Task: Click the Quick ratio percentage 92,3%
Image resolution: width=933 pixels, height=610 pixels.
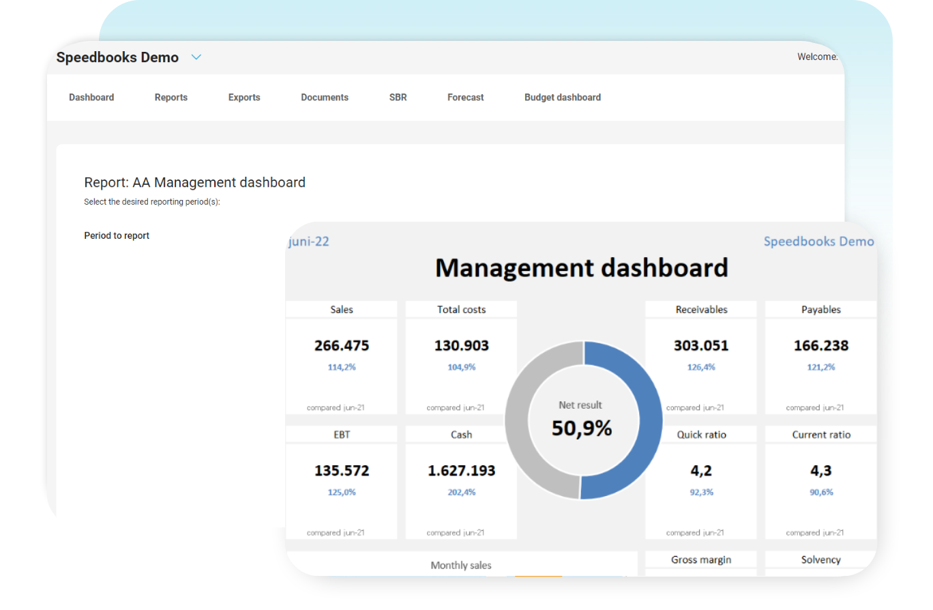Action: tap(701, 492)
